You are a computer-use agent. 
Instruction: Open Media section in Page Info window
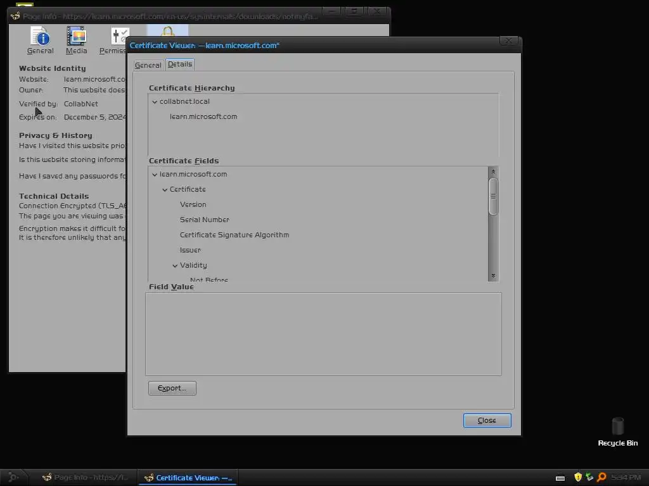[77, 40]
